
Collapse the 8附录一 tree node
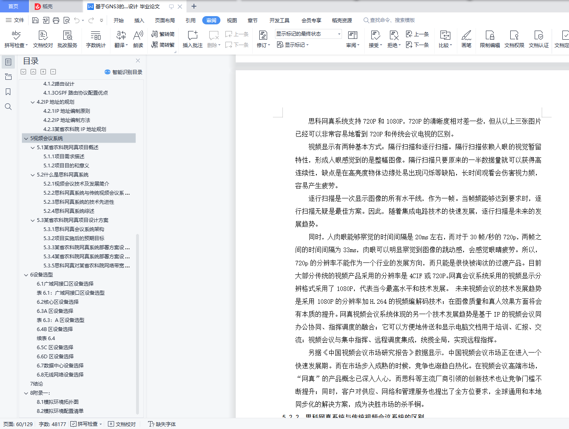coord(26,393)
